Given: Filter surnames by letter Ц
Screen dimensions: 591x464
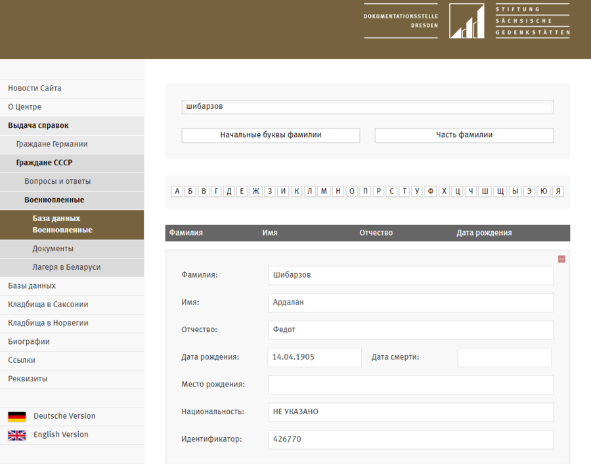Looking at the screenshot, I should coord(457,192).
